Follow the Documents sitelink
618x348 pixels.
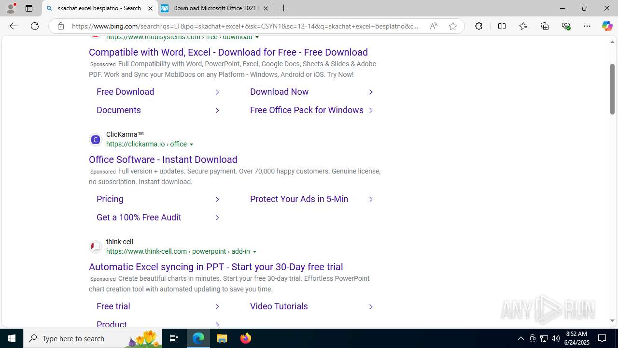click(119, 110)
